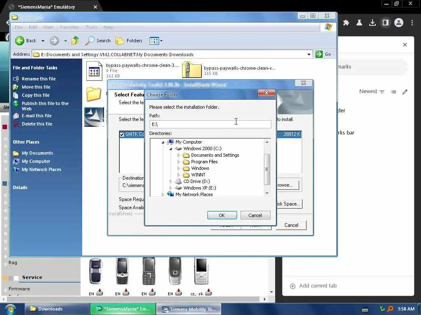The image size is (421, 315).
Task: Expand the CD Drive (D:) node
Action: [x=171, y=181]
